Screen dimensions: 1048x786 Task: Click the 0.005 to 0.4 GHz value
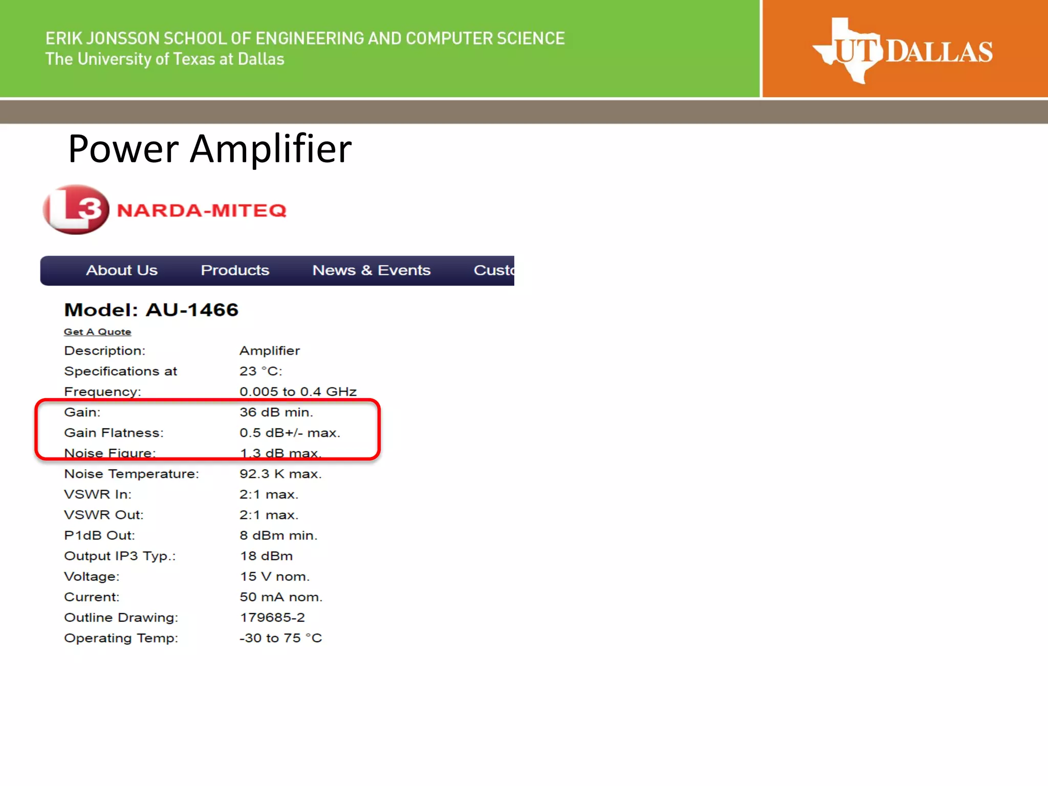[x=298, y=392]
